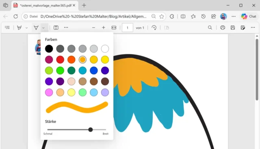Select the teal cyan color swatch
Screen dimensions: 260x149
click(82, 70)
